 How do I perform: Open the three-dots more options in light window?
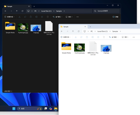pyautogui.click(x=134, y=37)
